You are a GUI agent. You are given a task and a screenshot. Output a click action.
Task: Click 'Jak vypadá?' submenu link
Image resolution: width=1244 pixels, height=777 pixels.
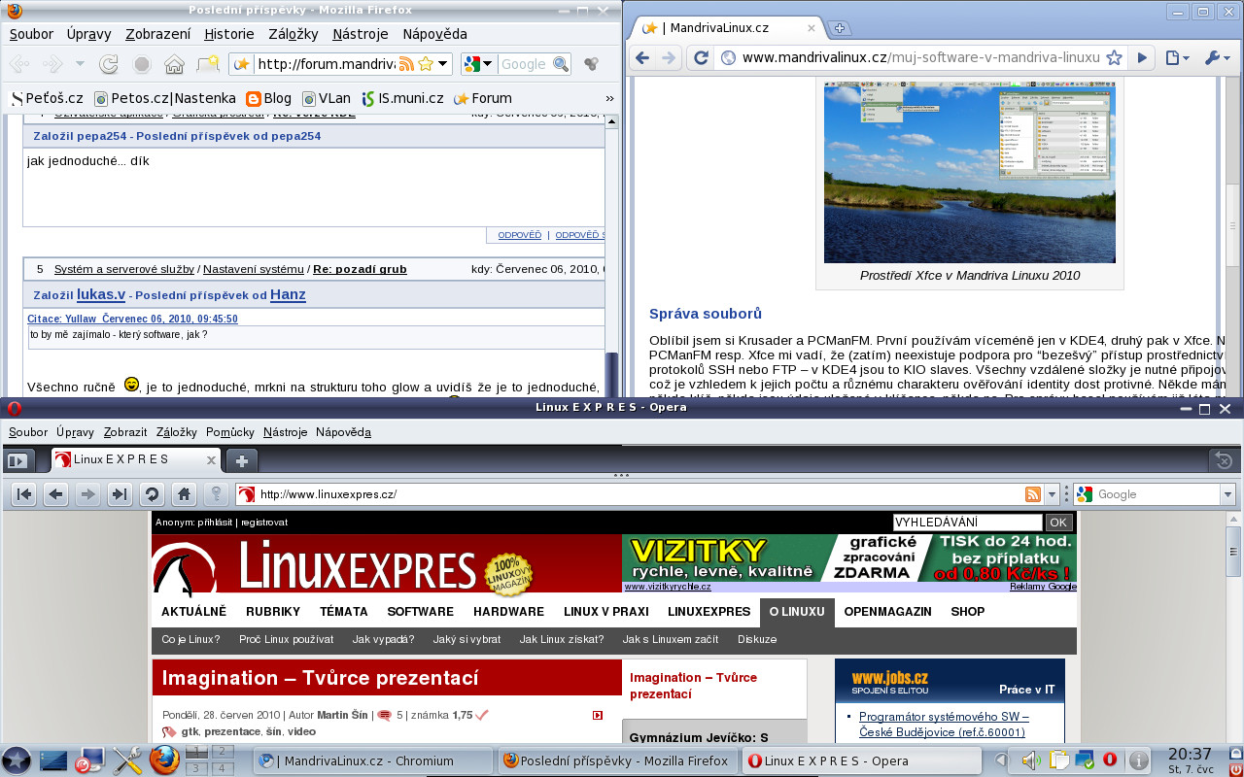click(384, 639)
